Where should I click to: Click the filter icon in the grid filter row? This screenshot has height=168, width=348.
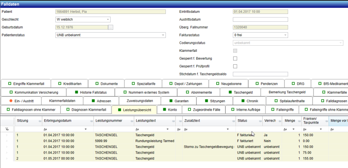tap(7, 129)
